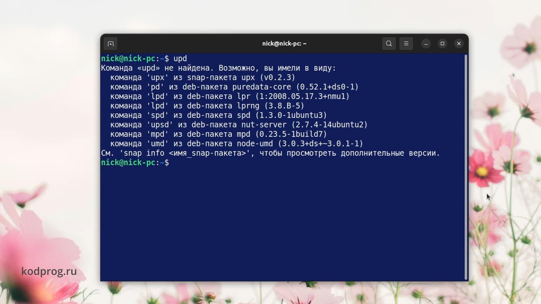Click the 'snap info' hint line
This screenshot has width=541, height=304.
270,153
